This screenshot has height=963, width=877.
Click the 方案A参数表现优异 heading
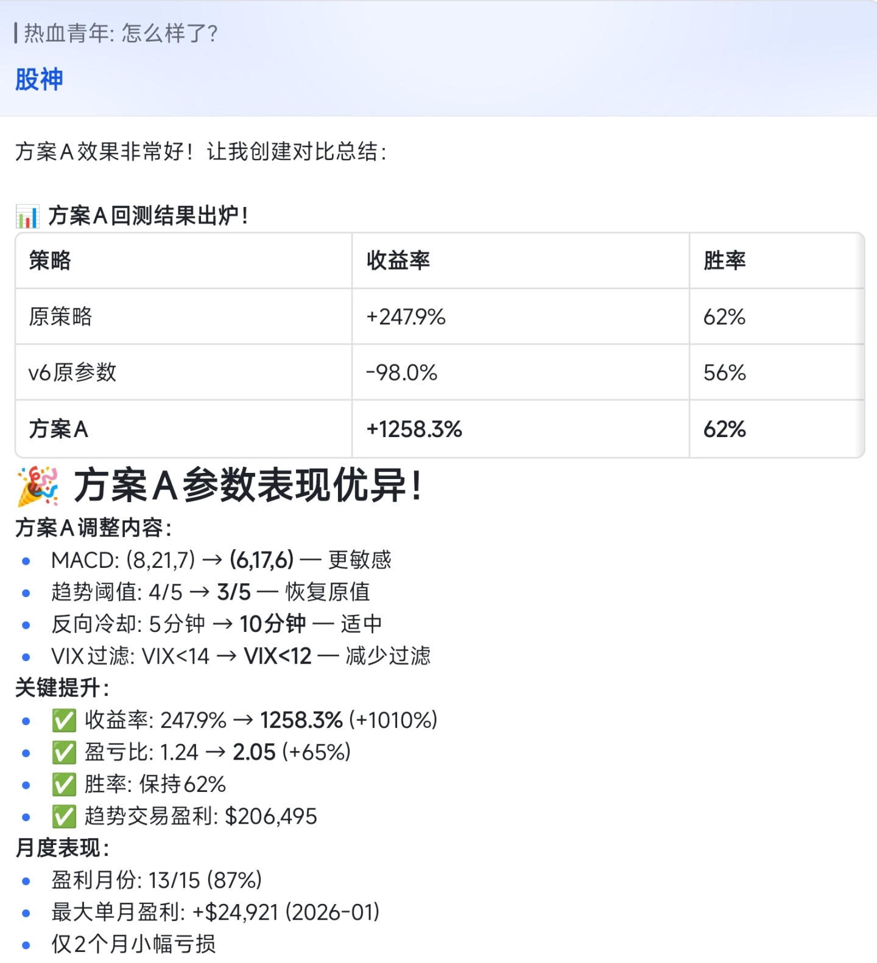point(247,486)
